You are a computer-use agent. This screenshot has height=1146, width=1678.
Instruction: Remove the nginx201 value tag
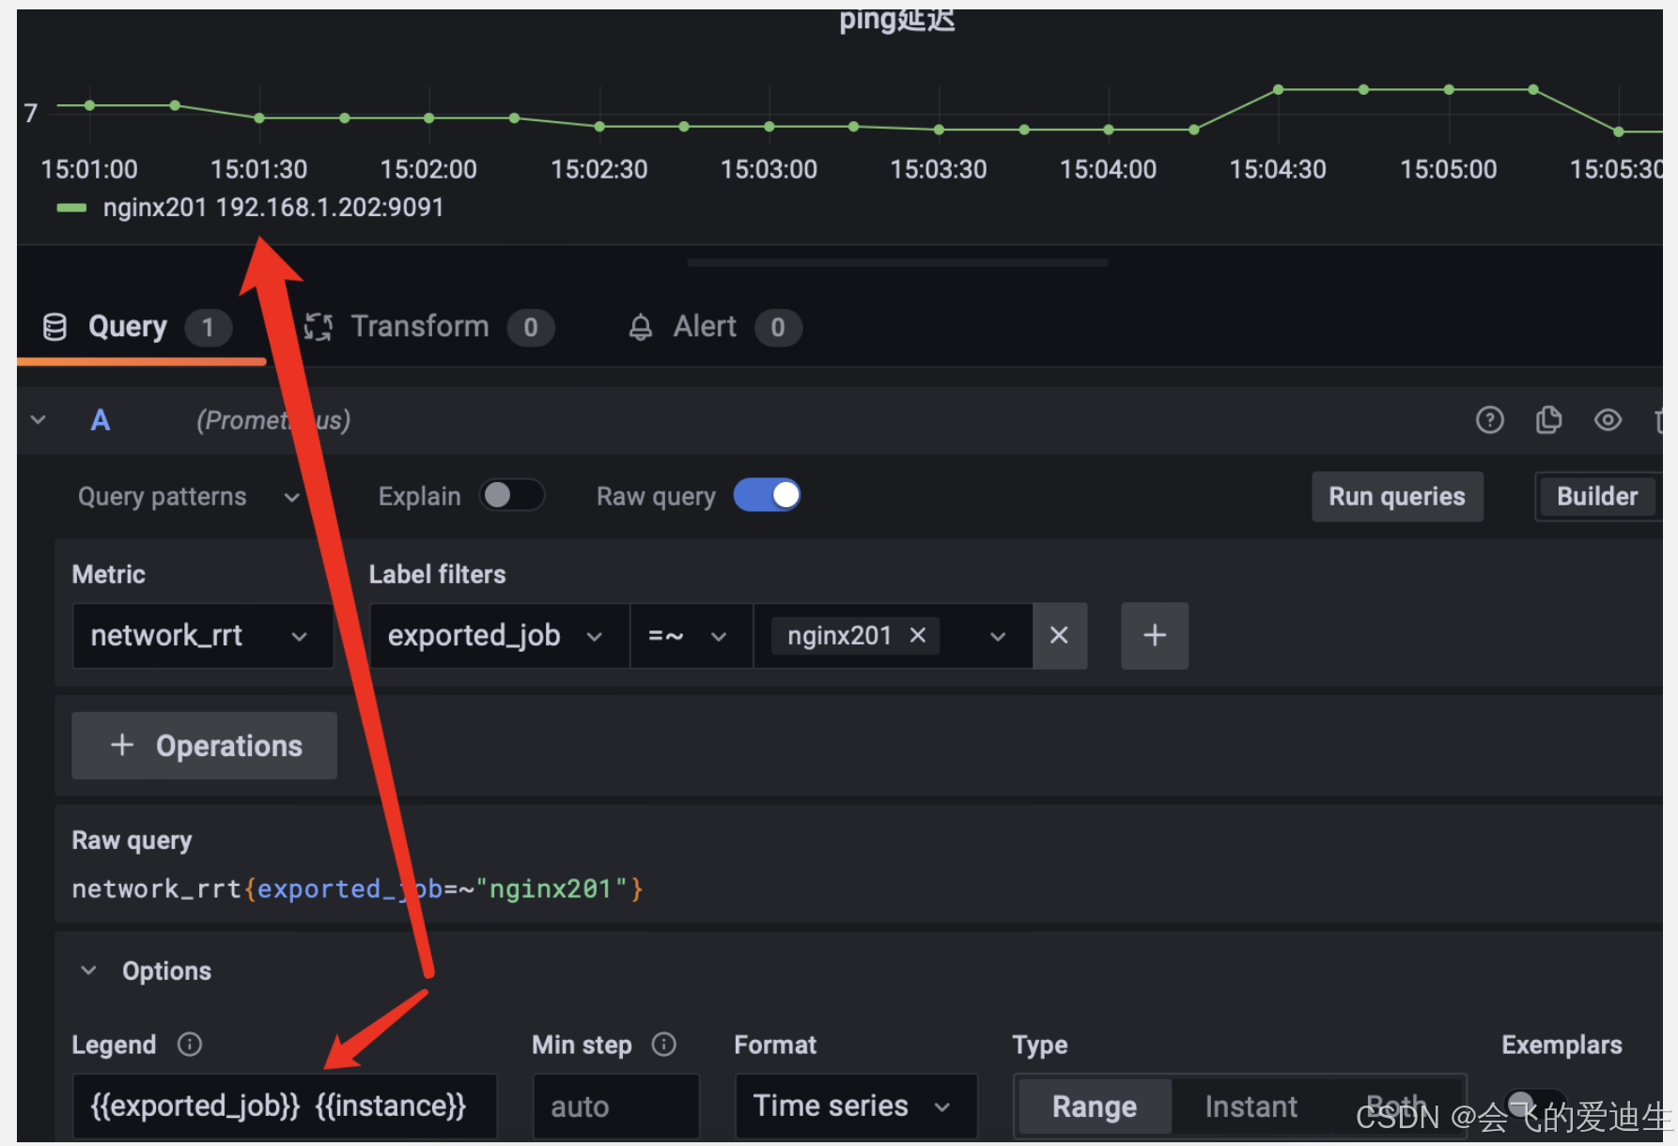point(918,636)
